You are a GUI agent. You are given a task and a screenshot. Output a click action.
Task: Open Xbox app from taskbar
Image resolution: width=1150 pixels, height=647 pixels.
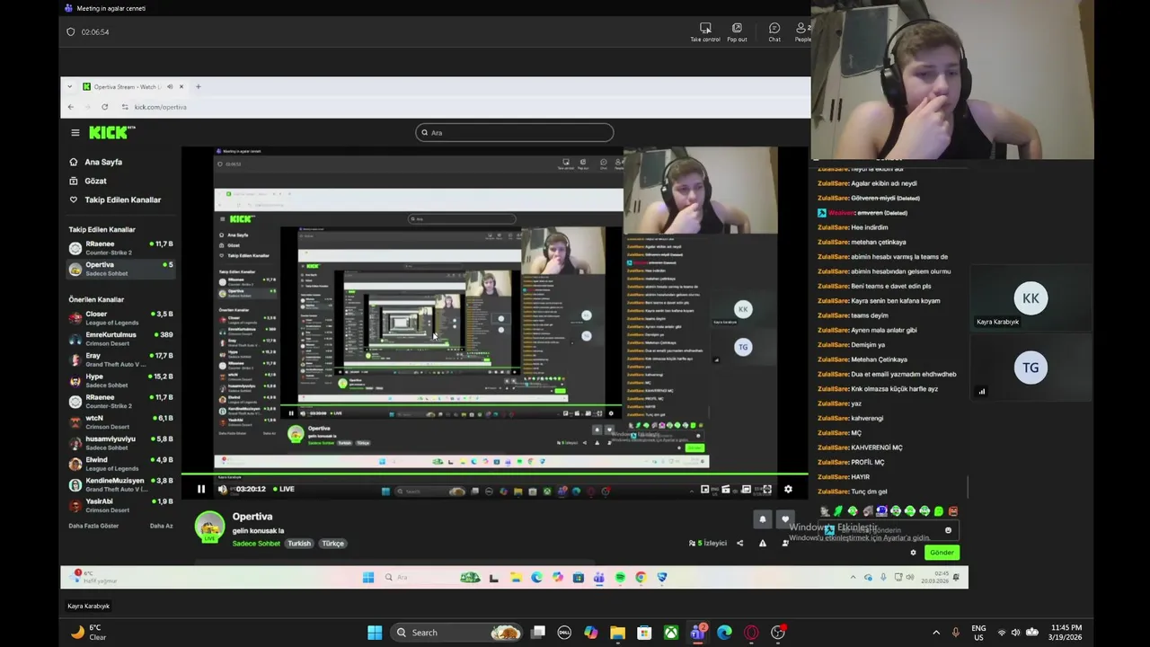tap(671, 633)
